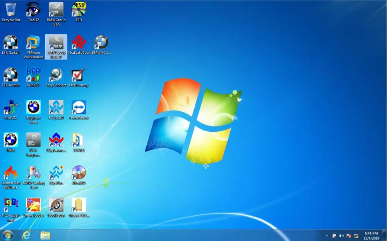
Task: Click the Start button
Action: tap(7, 235)
